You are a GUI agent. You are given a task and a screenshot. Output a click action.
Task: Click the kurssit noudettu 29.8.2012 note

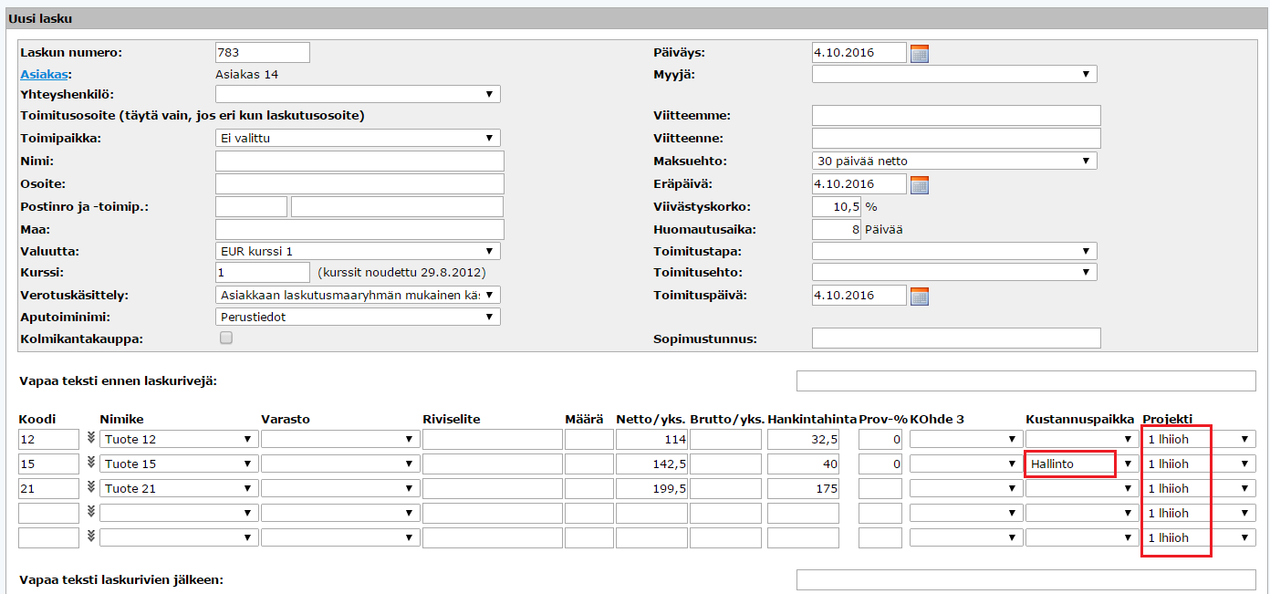click(x=401, y=273)
